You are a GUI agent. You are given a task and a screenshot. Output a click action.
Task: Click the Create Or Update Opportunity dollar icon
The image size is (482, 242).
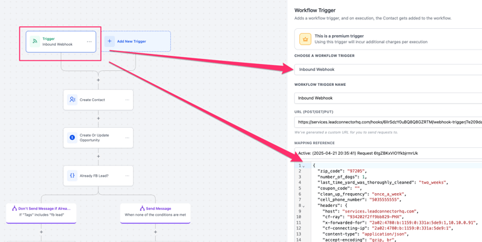(72, 137)
